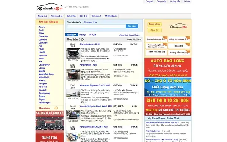Click bonbanh.com logo in right panel
This screenshot has height=142, width=227.
pyautogui.click(x=179, y=26)
